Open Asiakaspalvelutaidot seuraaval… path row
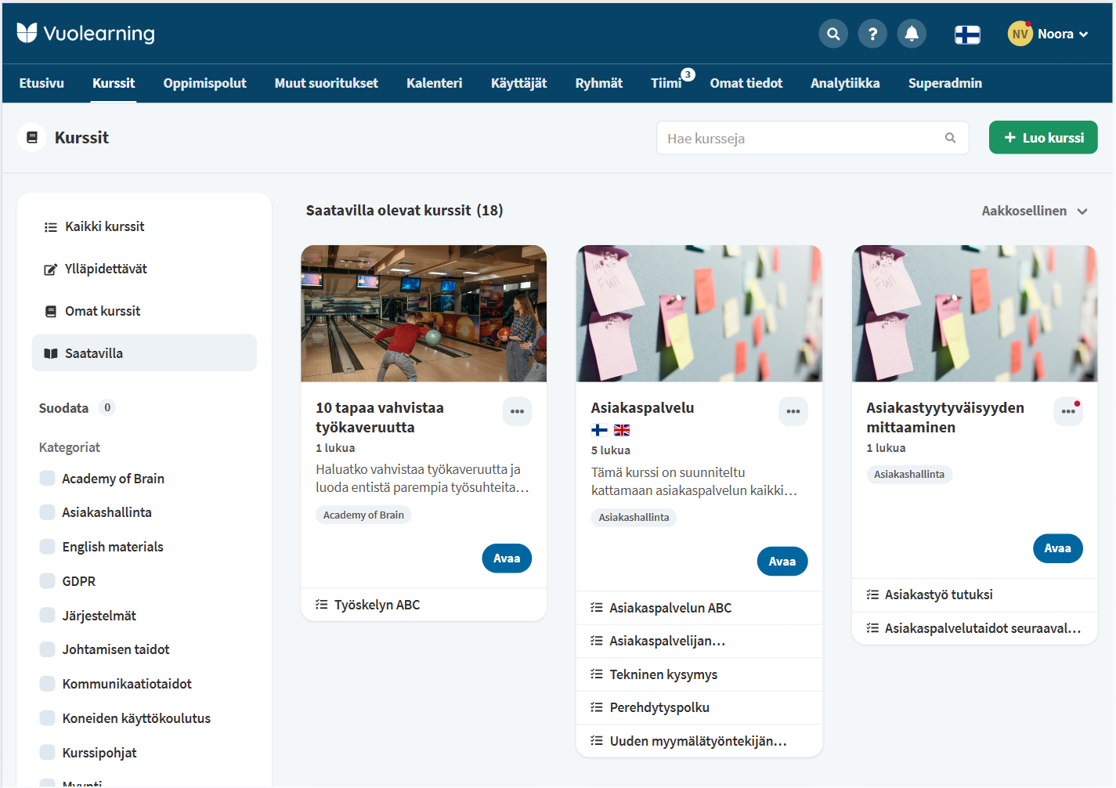 (x=975, y=628)
